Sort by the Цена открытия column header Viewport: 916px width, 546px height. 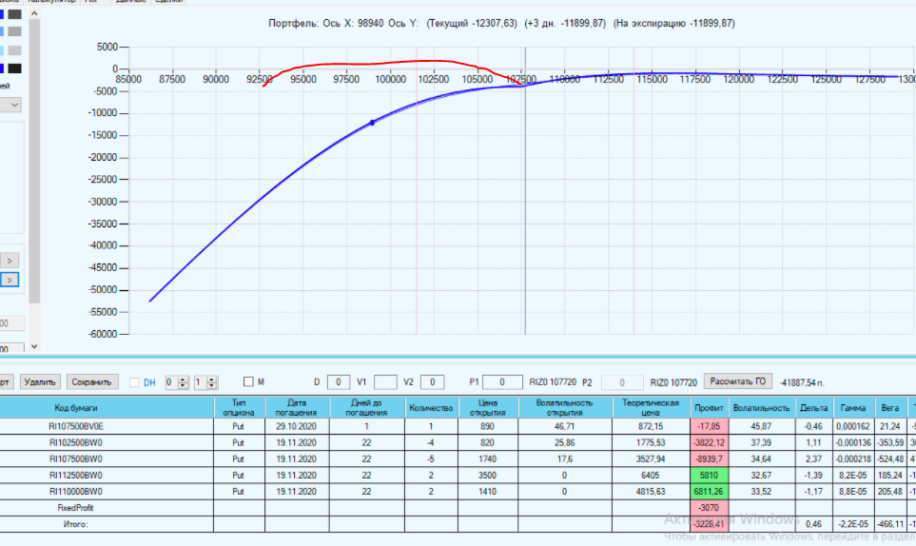click(x=488, y=408)
